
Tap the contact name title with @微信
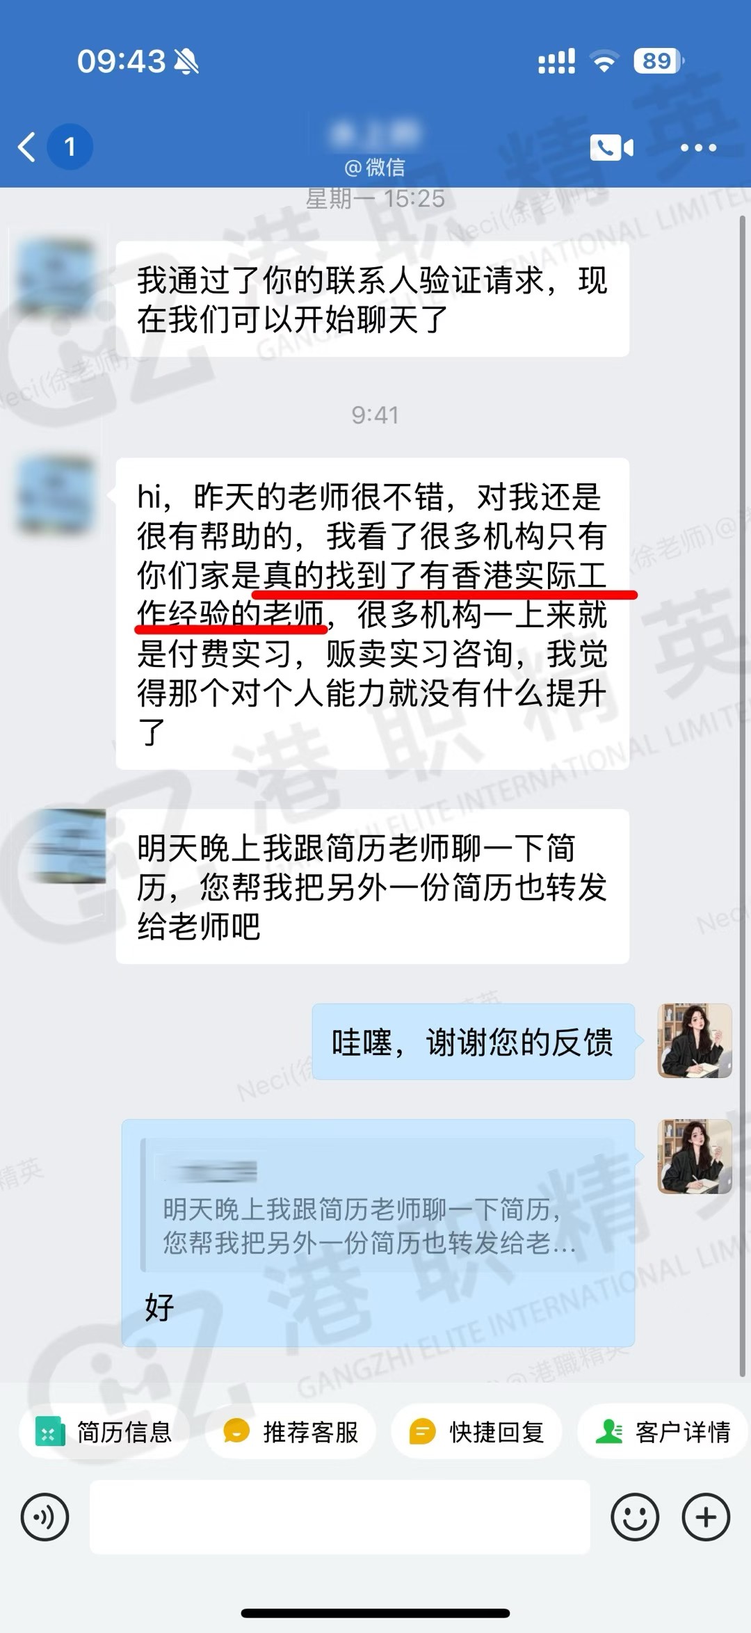(x=375, y=147)
